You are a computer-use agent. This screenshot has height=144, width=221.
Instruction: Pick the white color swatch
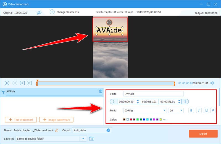pos(128,119)
